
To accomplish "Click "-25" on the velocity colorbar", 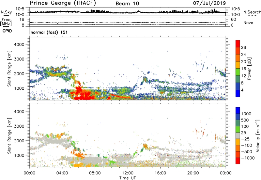I will pyautogui.click(x=245, y=139).
